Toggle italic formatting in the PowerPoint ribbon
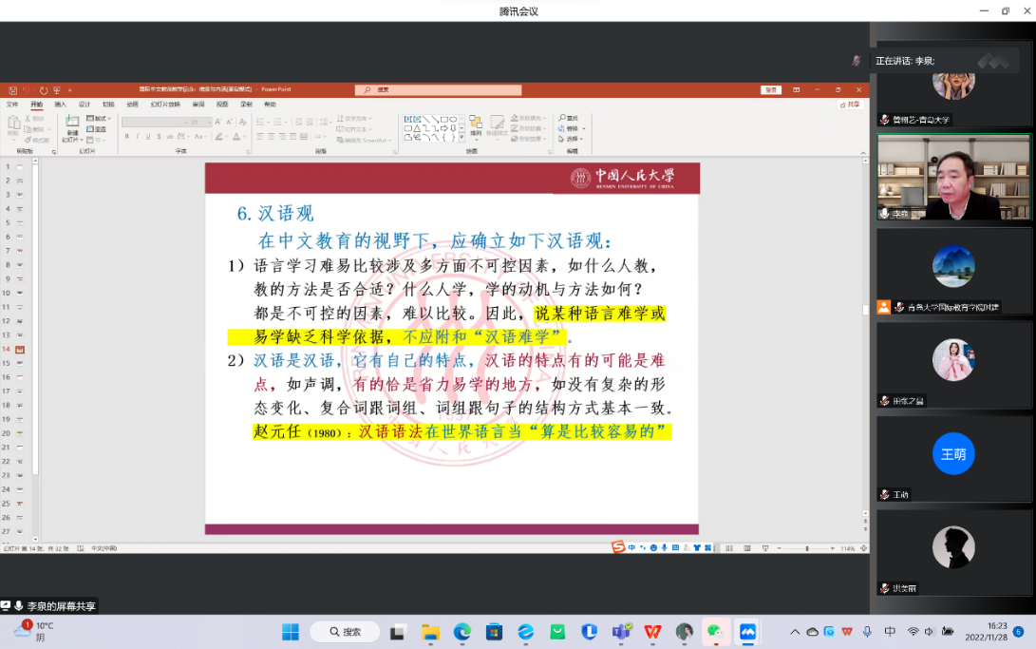 tap(139, 137)
